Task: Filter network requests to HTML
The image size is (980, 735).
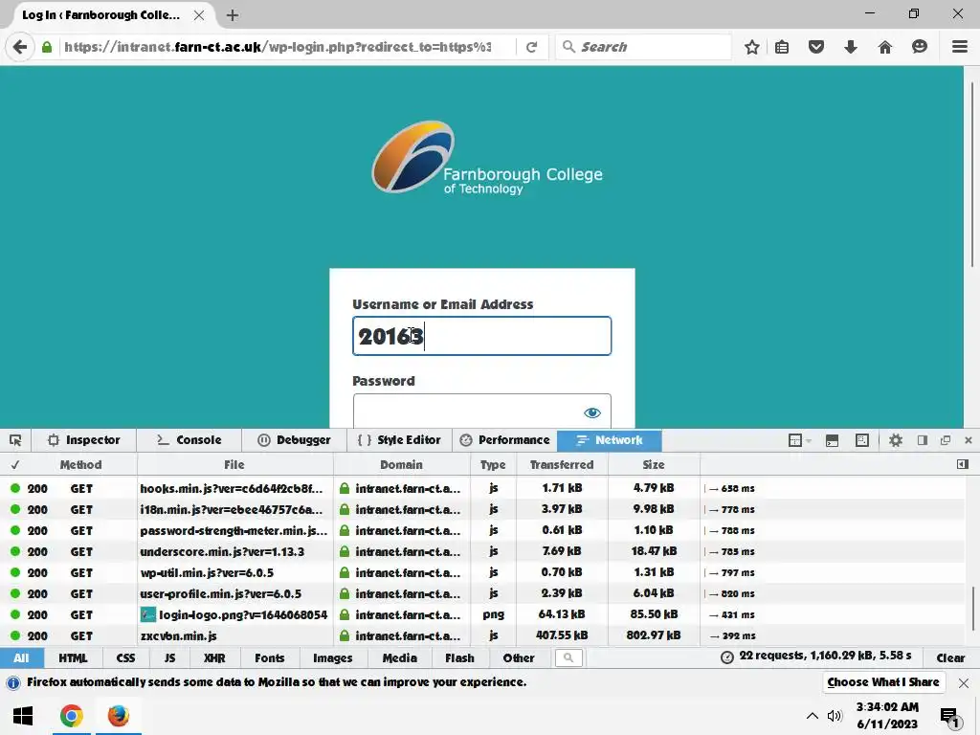Action: coord(73,657)
